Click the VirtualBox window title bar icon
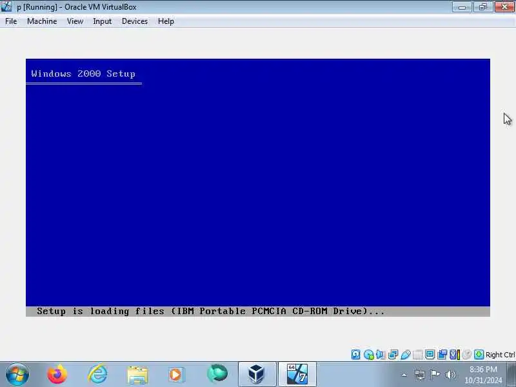 [x=6, y=6]
